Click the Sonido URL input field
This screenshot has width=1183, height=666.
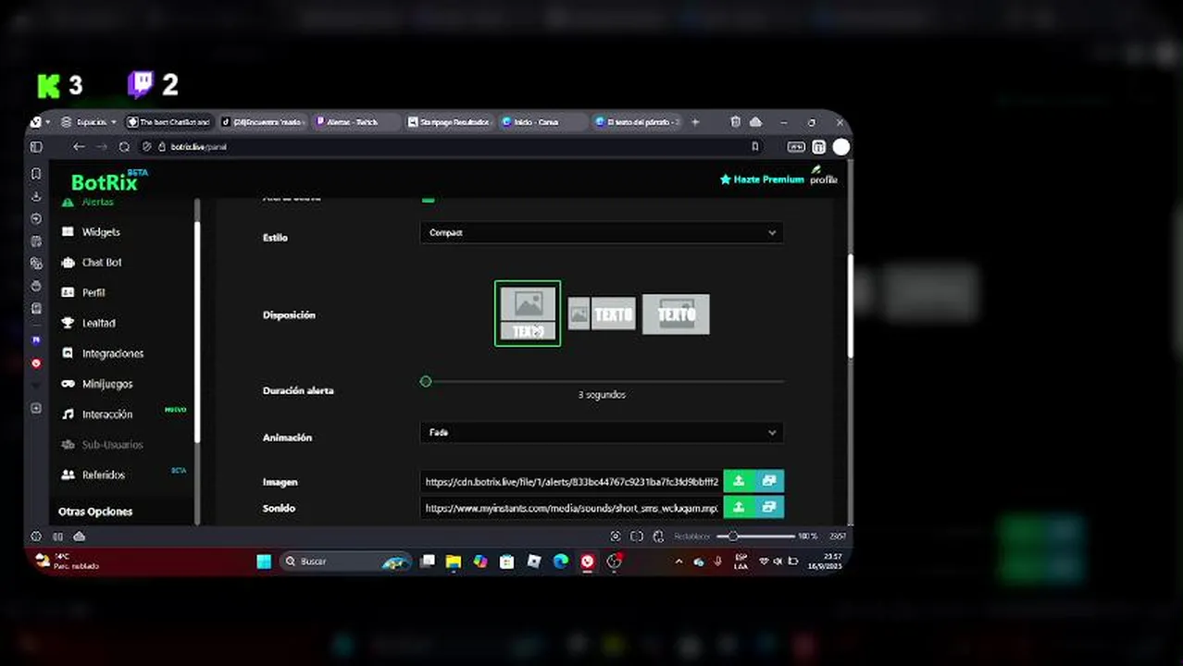[571, 508]
